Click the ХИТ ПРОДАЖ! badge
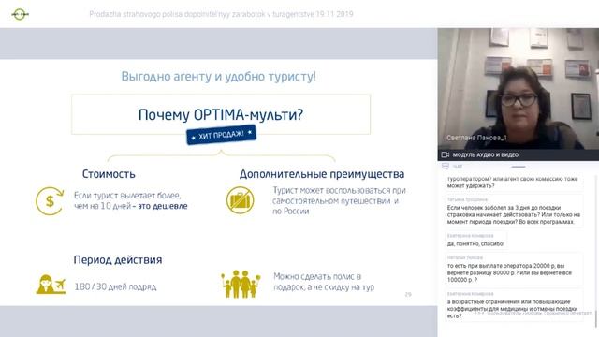 [221, 135]
